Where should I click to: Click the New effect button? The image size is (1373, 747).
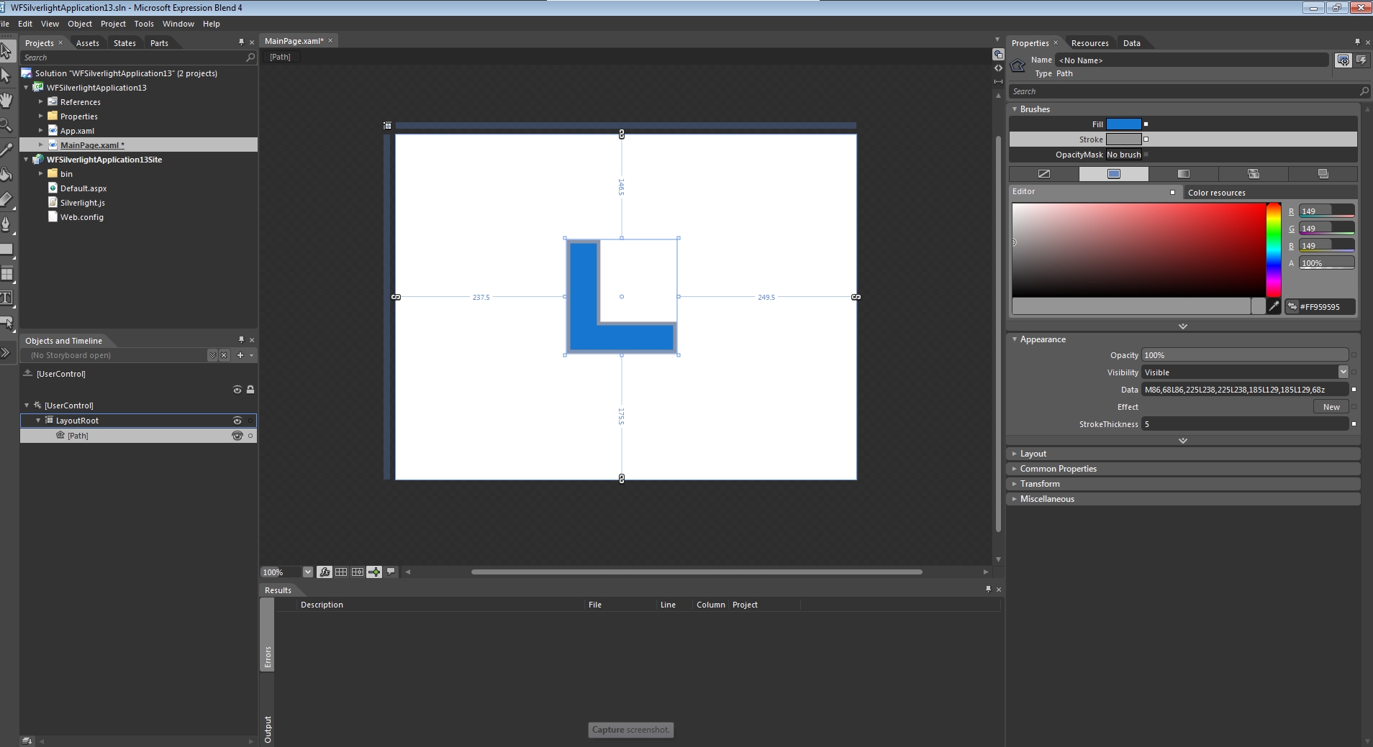1331,407
